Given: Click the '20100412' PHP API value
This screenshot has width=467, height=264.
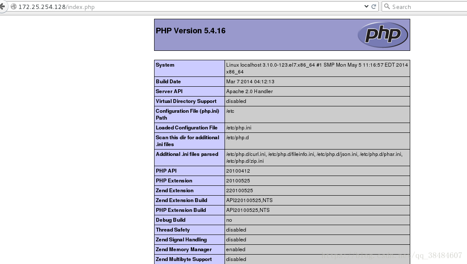Looking at the screenshot, I should (x=238, y=171).
